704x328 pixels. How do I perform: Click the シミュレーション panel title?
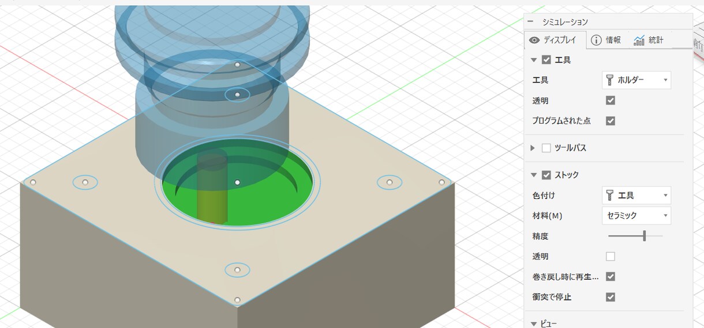[565, 22]
